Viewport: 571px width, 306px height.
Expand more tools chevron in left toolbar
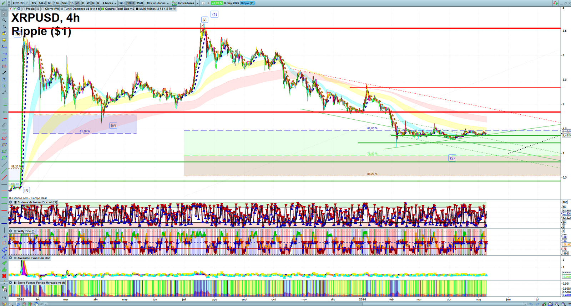coord(4,283)
